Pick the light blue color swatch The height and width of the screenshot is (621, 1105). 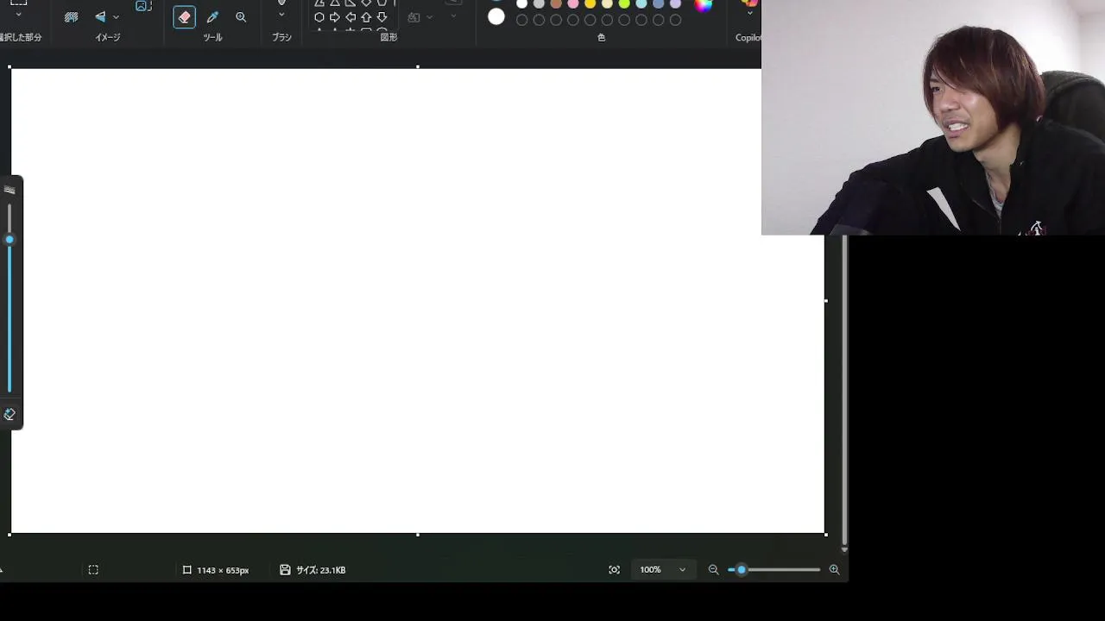(x=641, y=4)
